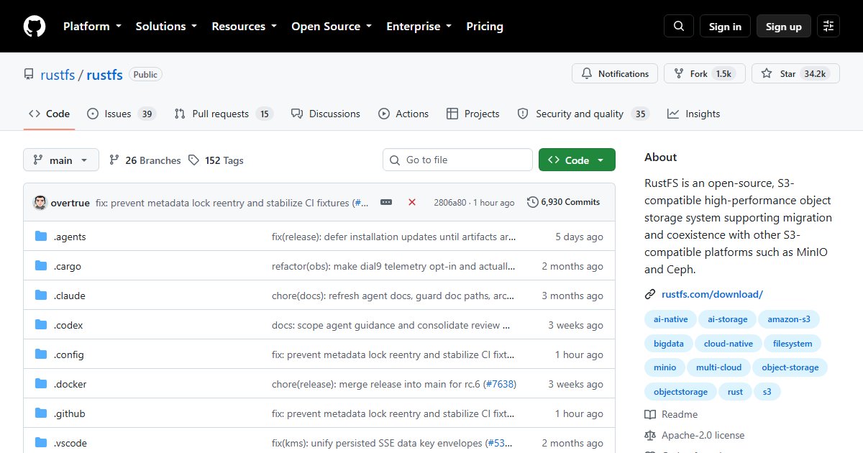This screenshot has width=863, height=453.
Task: Click the .claude folder icon
Action: 41,296
